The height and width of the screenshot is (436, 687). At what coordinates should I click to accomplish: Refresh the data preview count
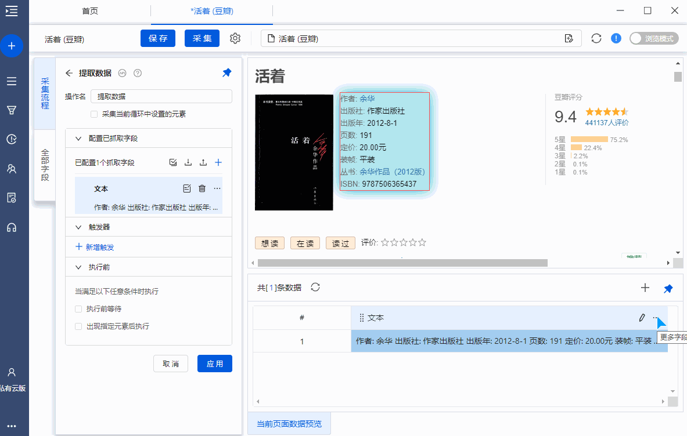tap(315, 288)
